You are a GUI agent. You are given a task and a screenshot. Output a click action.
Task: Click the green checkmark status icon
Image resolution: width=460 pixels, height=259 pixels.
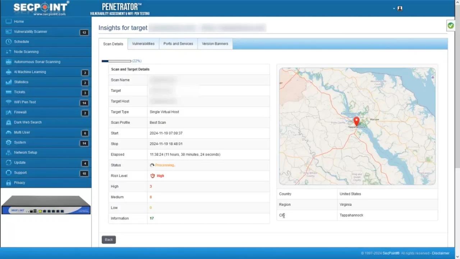coord(451,25)
